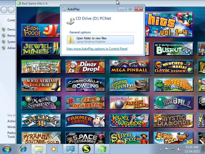Click the Back arrow in Control Panel
205x154 pixels.
(x=3, y=10)
